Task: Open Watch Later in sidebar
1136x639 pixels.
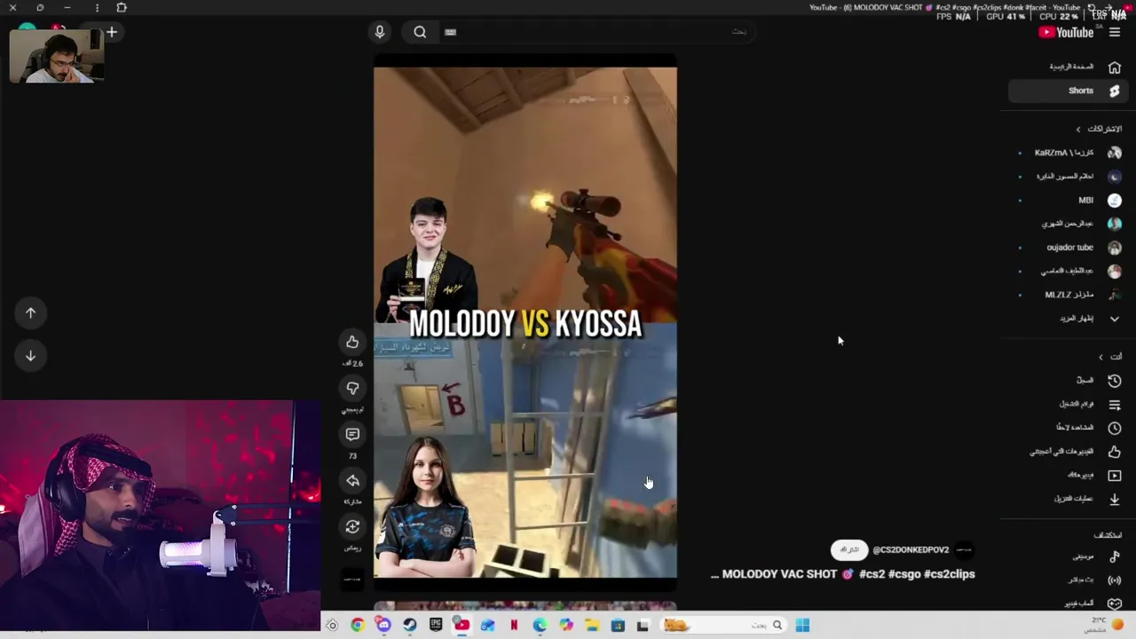Action: click(1069, 428)
